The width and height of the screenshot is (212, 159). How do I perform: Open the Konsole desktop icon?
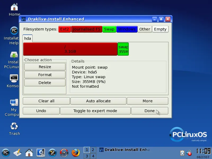(14, 78)
